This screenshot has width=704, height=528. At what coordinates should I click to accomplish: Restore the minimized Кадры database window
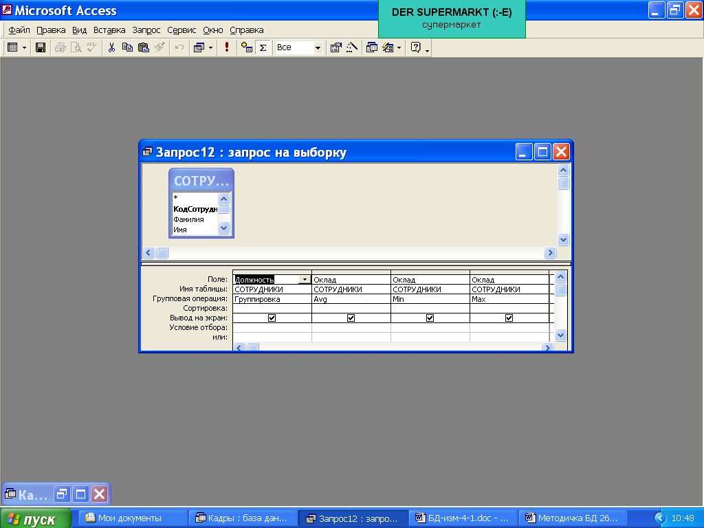tap(61, 494)
